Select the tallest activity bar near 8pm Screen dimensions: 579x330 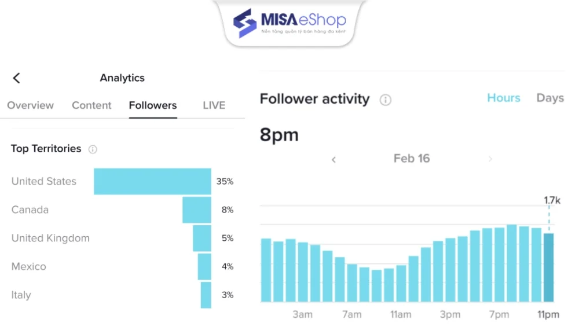512,263
